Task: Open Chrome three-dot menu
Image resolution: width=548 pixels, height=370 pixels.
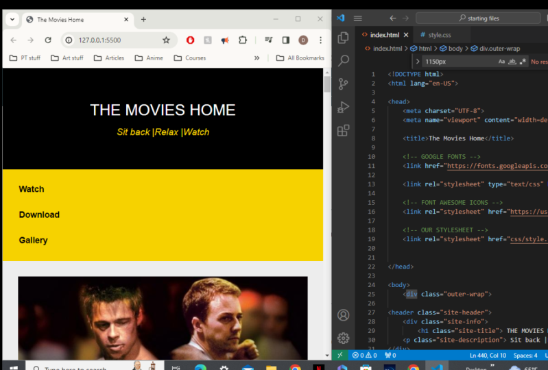Action: (x=320, y=40)
